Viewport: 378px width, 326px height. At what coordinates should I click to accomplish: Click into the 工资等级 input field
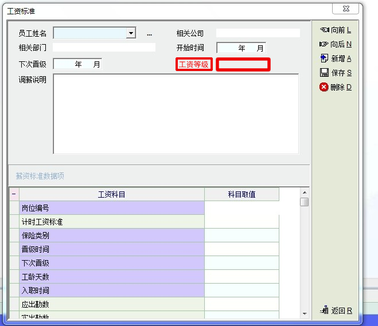pos(243,65)
